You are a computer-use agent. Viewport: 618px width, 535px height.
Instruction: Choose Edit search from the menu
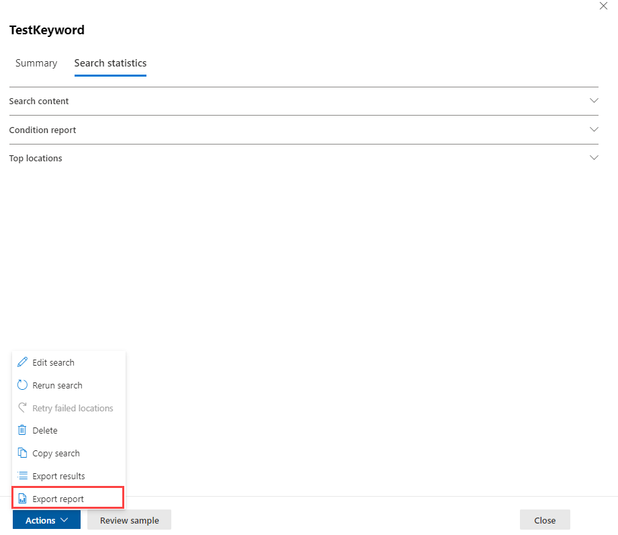click(69, 362)
